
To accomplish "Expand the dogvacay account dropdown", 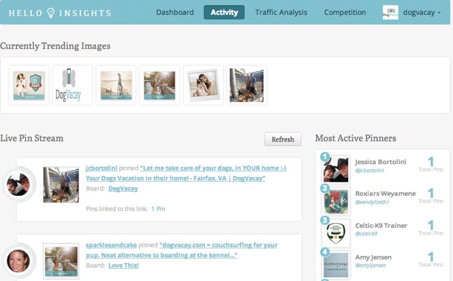I will (425, 12).
